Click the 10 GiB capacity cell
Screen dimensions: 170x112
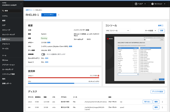(x=46, y=107)
